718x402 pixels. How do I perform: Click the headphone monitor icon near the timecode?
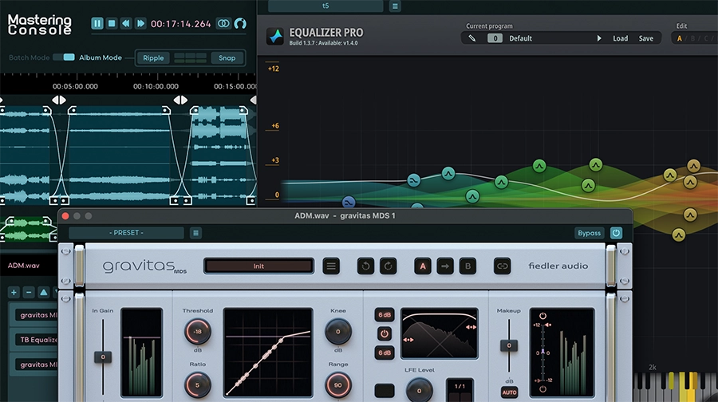(x=240, y=24)
